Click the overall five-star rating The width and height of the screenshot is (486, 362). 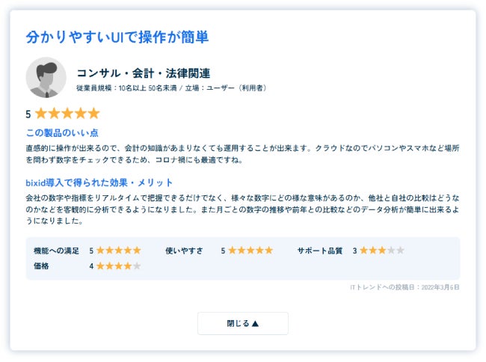coord(67,114)
